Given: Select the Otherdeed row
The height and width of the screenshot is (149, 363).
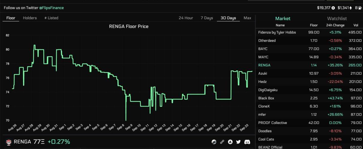Looking at the screenshot, I should pos(309,41).
